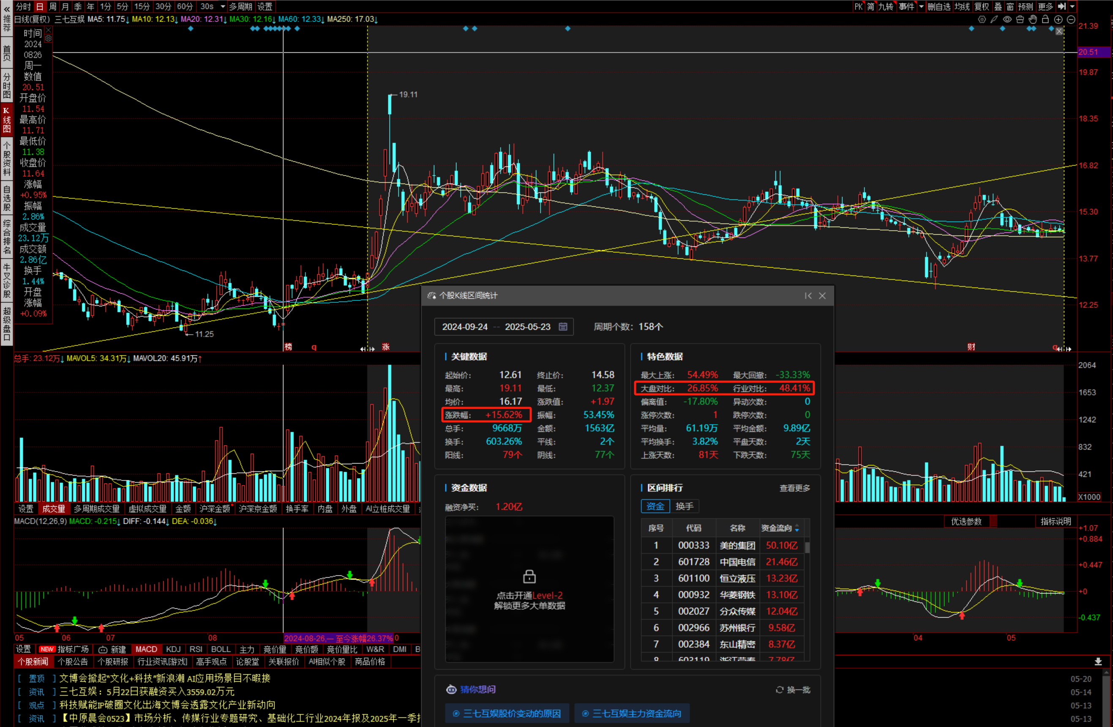1113x727 pixels.
Task: Zoom out with the minus circle icon
Action: tap(1071, 19)
